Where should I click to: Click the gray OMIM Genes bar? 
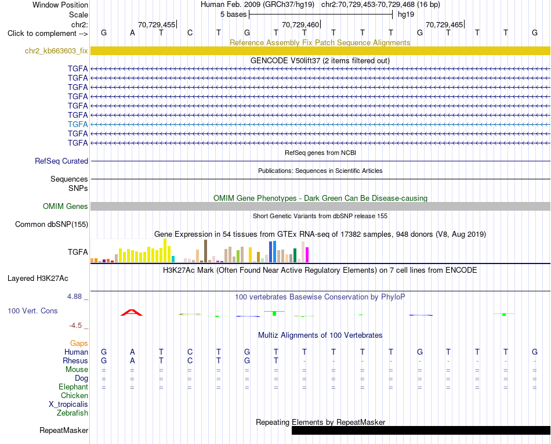(x=321, y=207)
